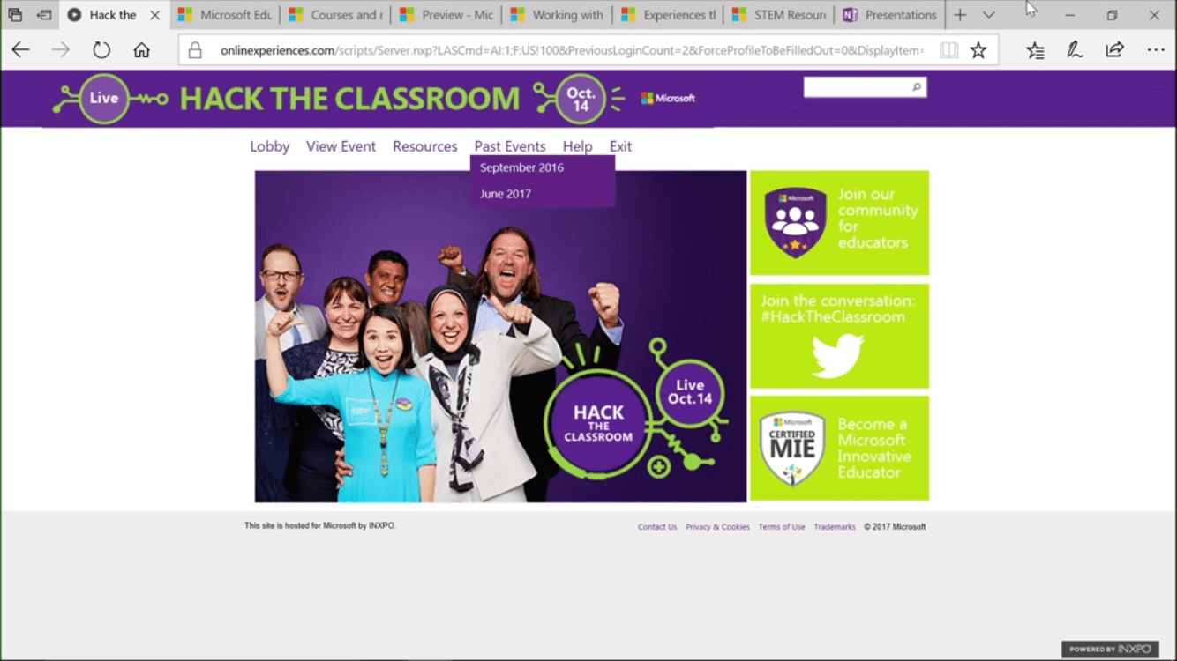This screenshot has height=661, width=1177.
Task: Add page to favorites star icon
Action: [978, 50]
